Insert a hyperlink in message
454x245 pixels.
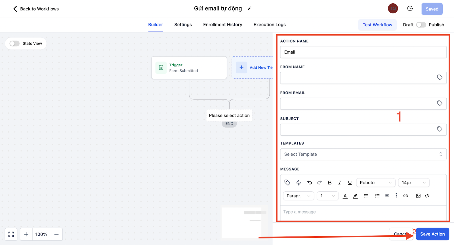[406, 196]
